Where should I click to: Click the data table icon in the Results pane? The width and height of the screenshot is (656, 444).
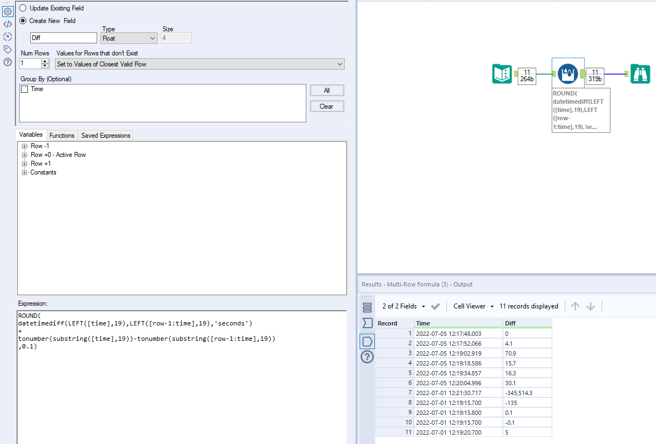click(x=367, y=307)
